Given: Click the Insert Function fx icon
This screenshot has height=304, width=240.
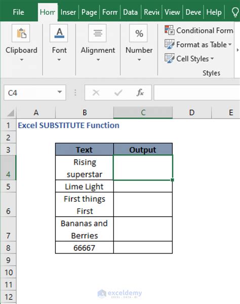Looking at the screenshot, I should pos(140,93).
